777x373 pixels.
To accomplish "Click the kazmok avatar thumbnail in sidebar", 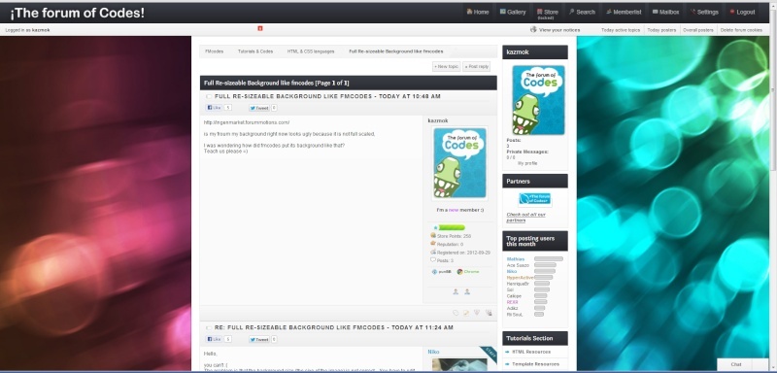I will (x=538, y=100).
